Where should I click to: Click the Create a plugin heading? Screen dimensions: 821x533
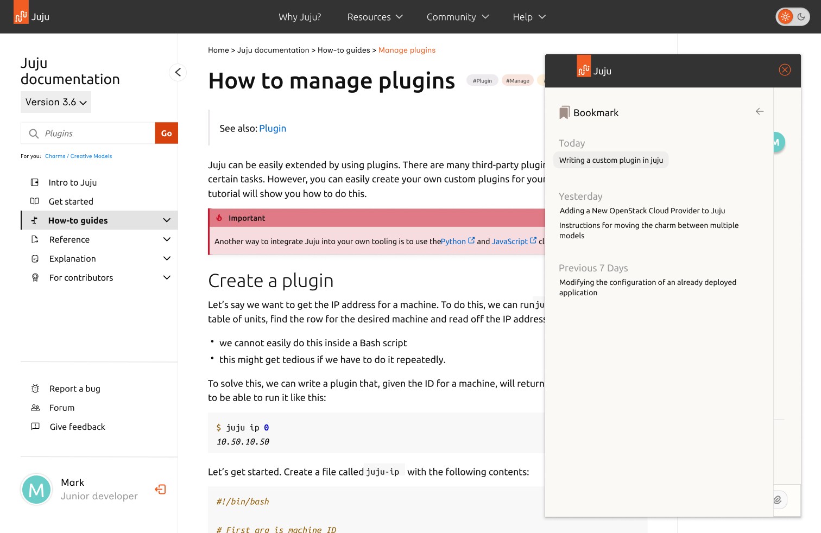[270, 281]
